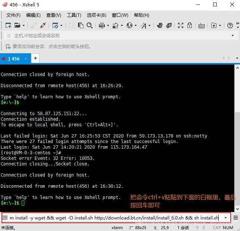240x231 pixels.
Task: Open the 查看(V) menu
Action: 54,15
